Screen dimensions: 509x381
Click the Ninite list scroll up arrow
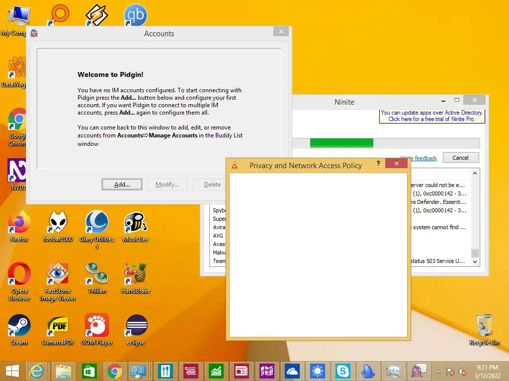[475, 173]
